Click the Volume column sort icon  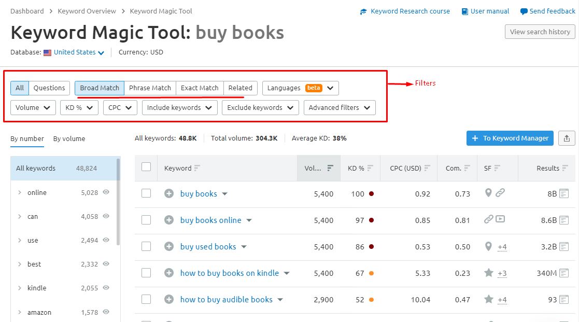click(x=330, y=168)
